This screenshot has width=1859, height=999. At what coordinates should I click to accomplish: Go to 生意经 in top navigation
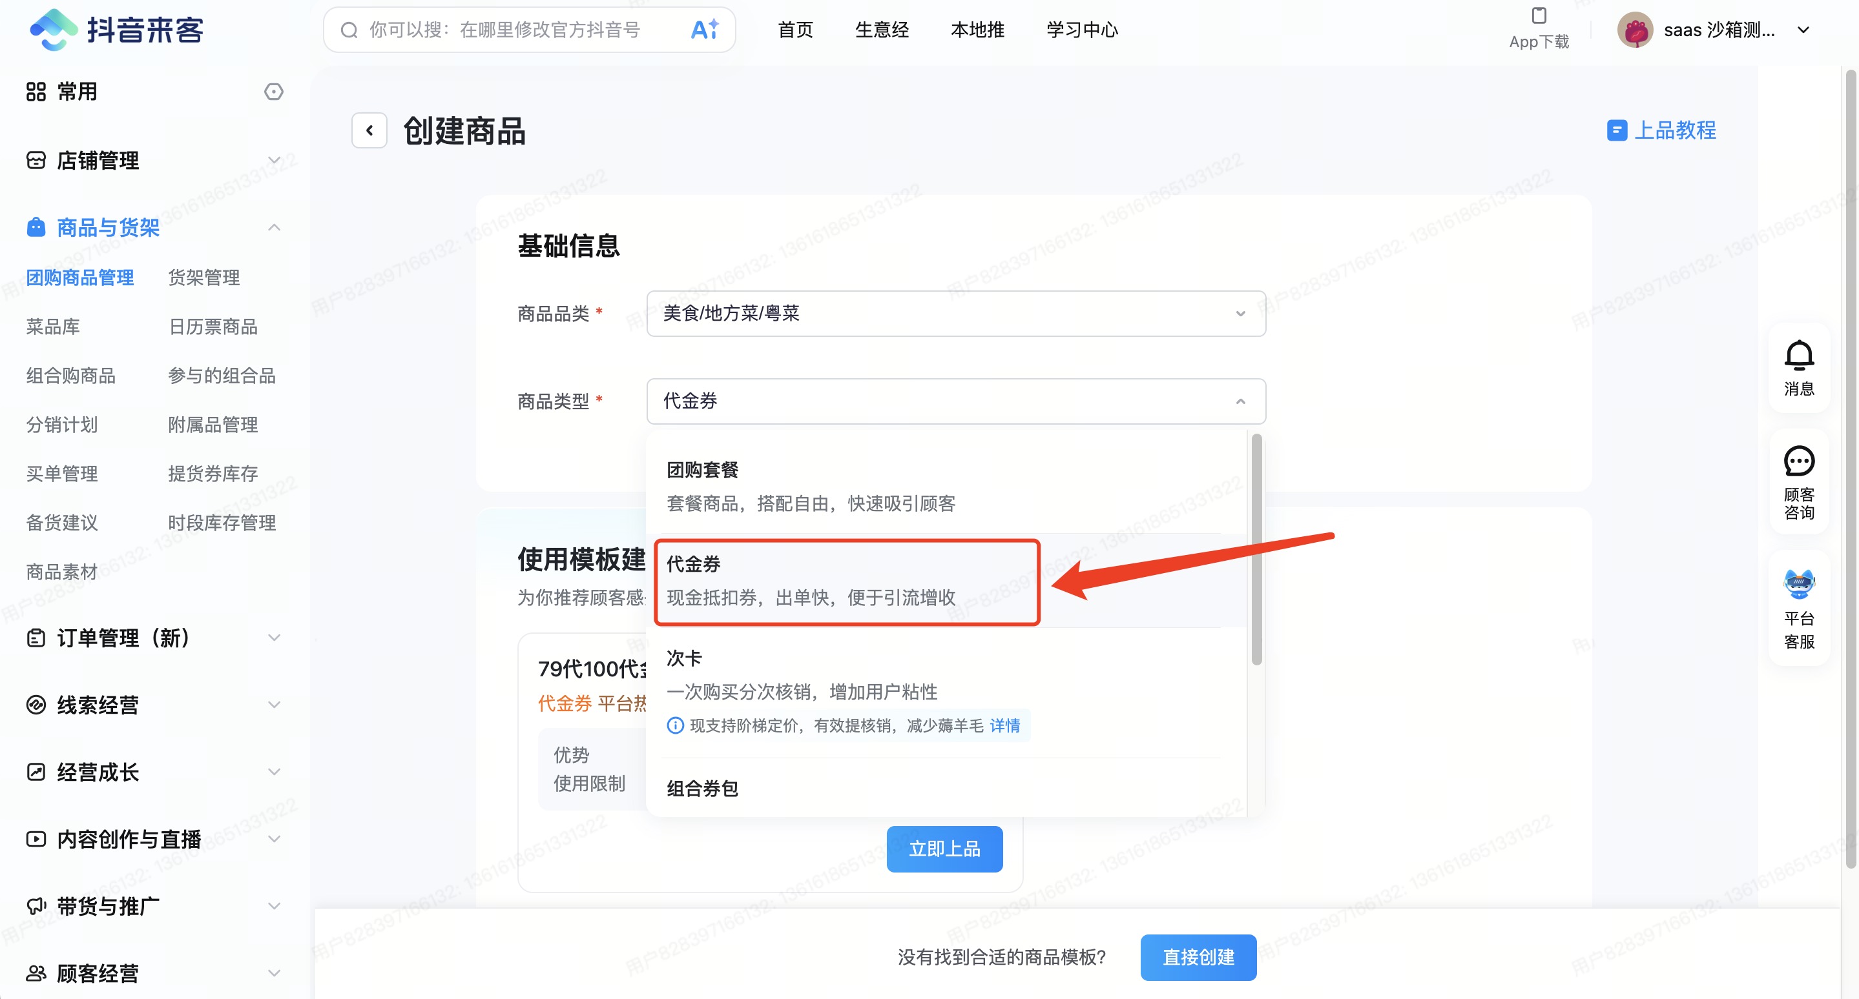click(881, 30)
